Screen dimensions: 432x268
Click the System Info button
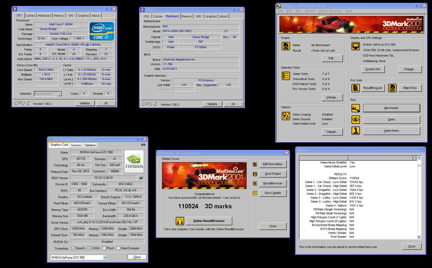tap(373, 69)
